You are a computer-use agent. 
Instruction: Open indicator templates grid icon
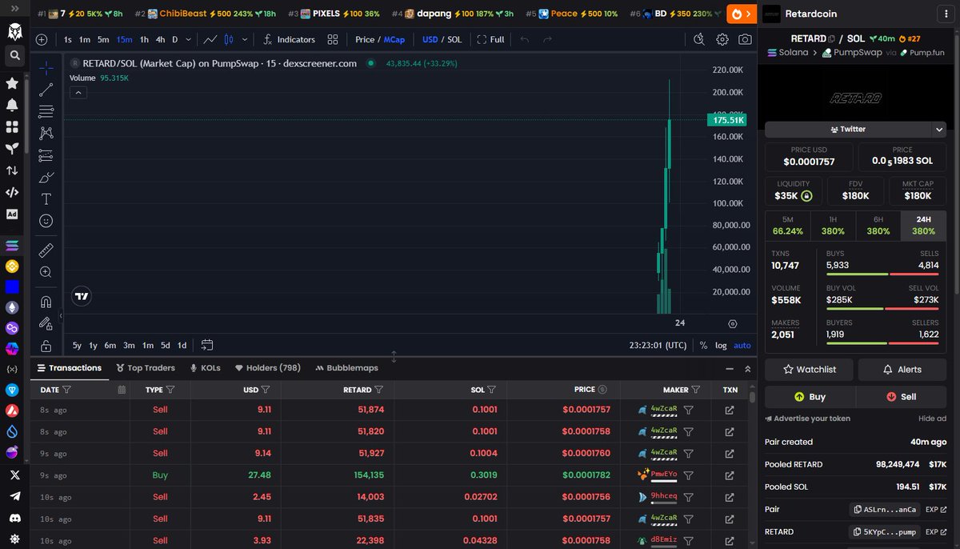[333, 39]
